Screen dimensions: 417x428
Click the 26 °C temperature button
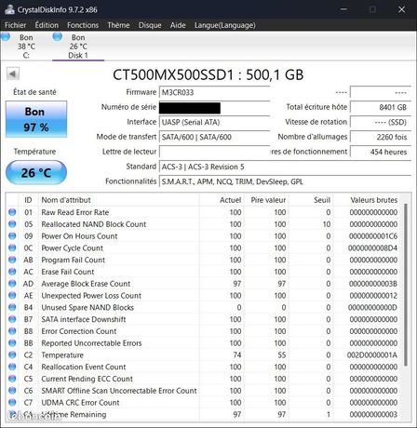click(36, 172)
